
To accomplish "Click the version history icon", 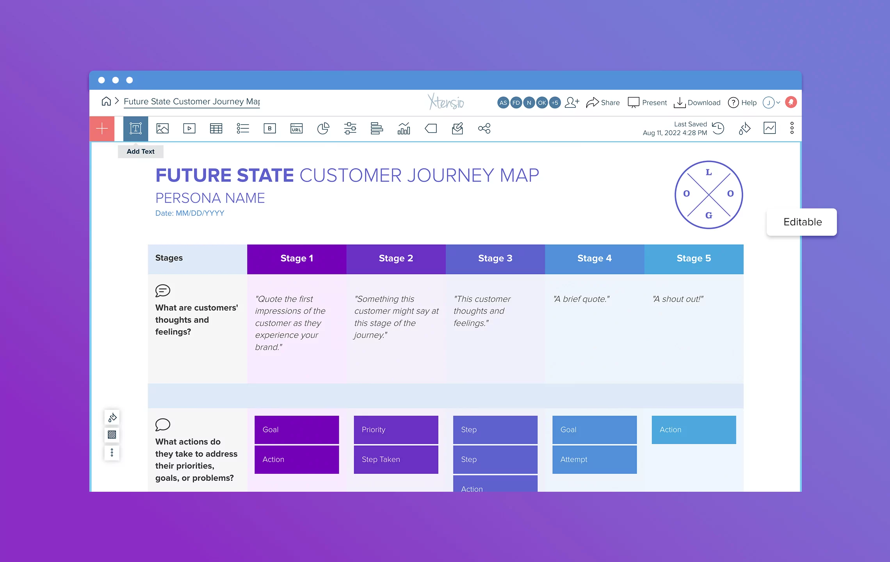I will pyautogui.click(x=718, y=128).
